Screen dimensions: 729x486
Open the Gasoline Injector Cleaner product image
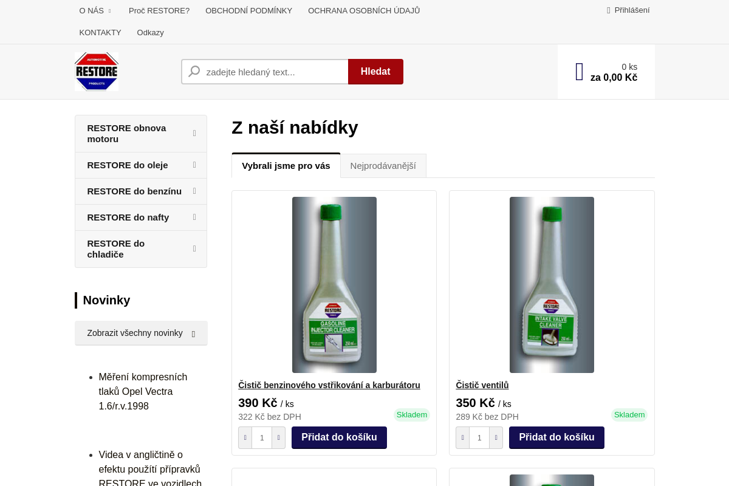(334, 284)
